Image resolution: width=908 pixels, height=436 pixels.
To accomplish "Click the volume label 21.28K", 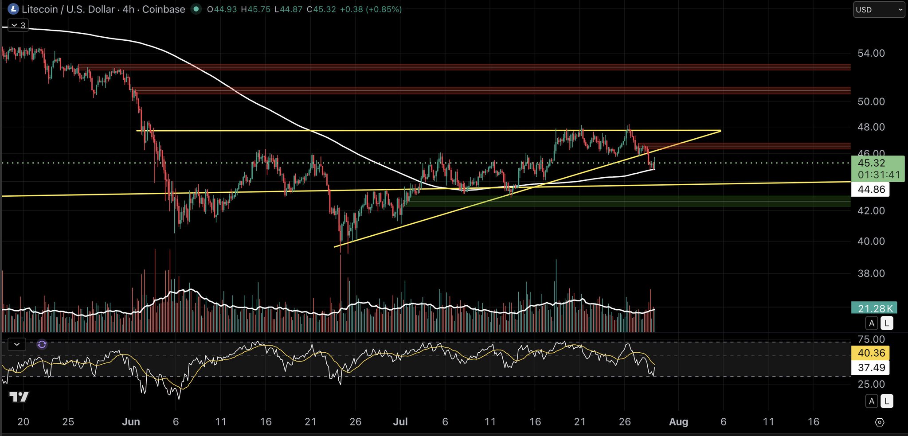I will [x=874, y=308].
